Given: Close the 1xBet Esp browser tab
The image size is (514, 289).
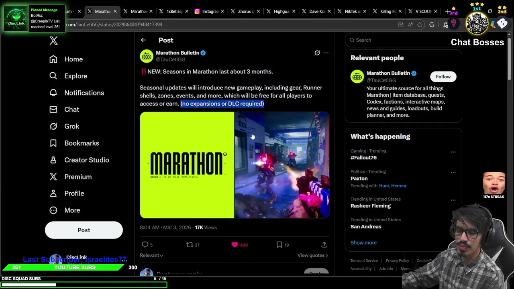Looking at the screenshot, I should click(x=187, y=11).
